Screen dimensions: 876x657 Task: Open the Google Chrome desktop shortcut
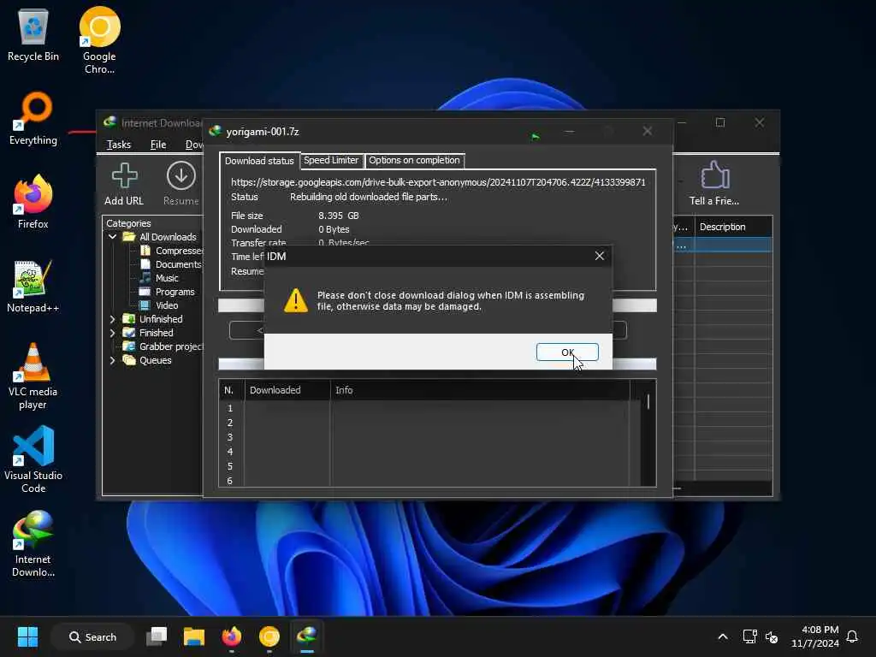(99, 40)
